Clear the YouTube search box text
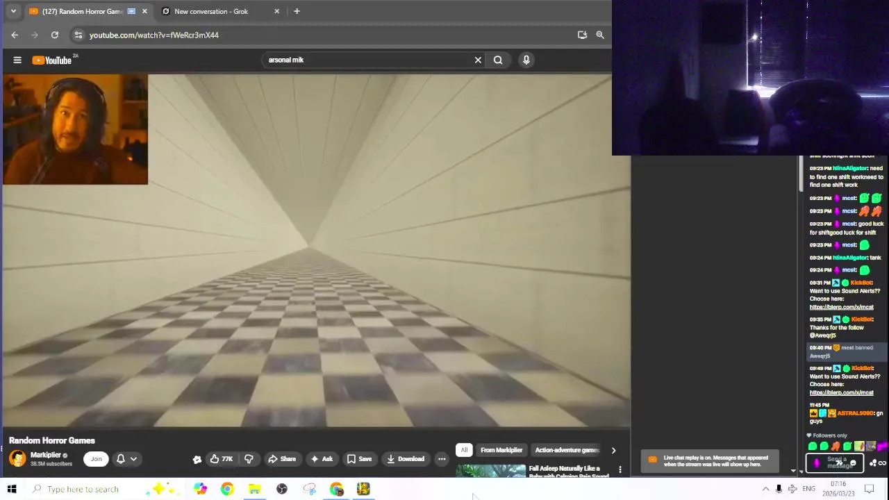889x500 pixels. pyautogui.click(x=478, y=60)
